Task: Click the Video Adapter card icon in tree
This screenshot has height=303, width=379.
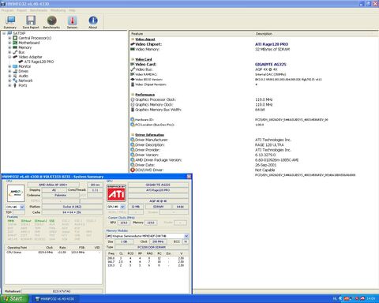Action: click(15, 57)
